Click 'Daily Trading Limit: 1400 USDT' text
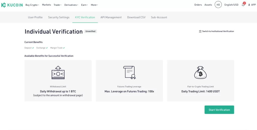 point(201,91)
